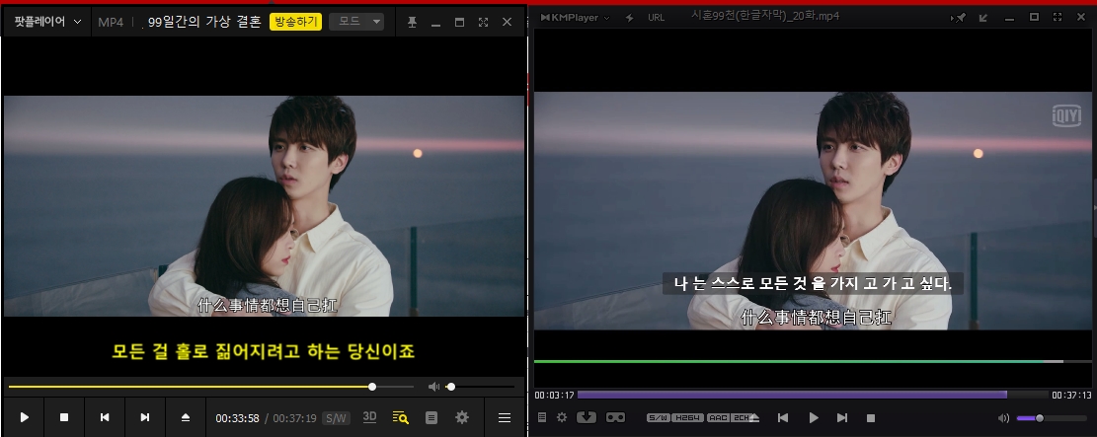This screenshot has height=437, width=1097.
Task: Click the AAC audio badge in KMPlayer
Action: tap(718, 418)
